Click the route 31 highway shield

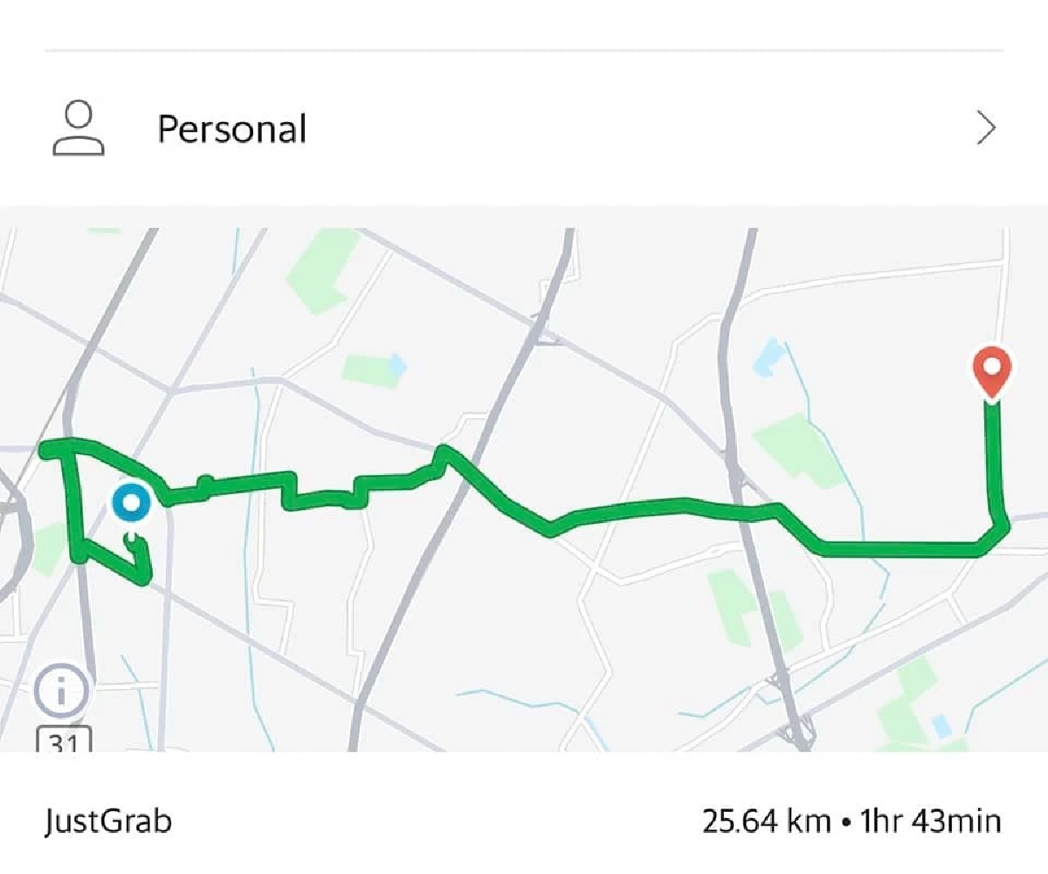point(65,743)
